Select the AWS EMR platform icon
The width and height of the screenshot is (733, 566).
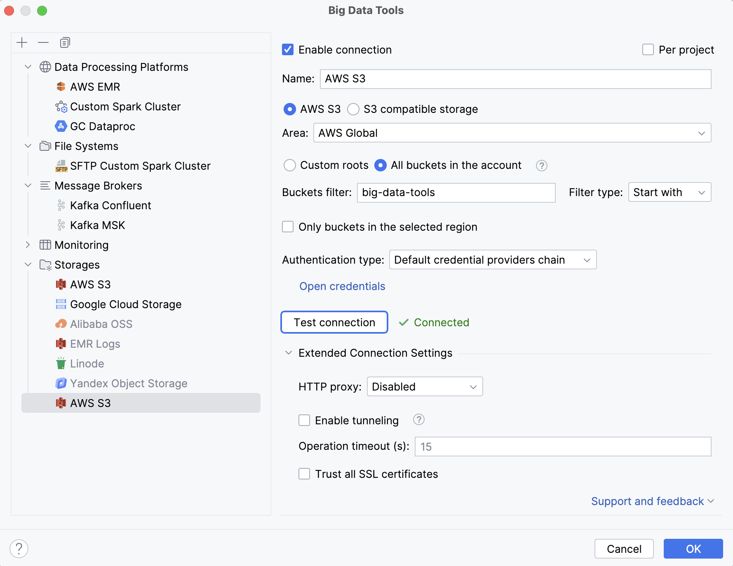pyautogui.click(x=61, y=87)
